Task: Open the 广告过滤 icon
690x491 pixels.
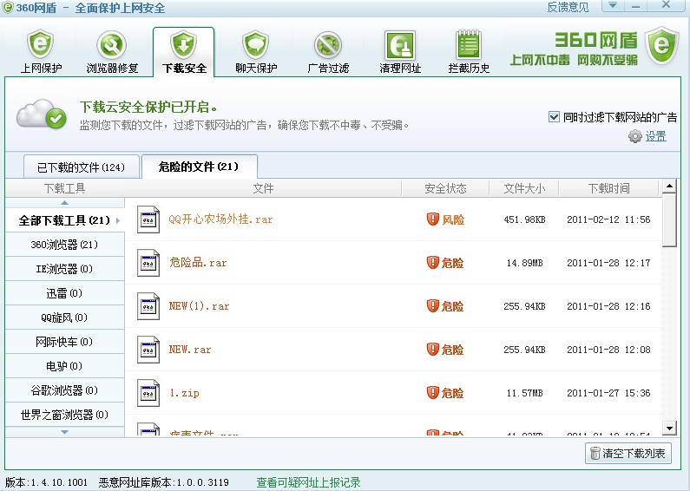Action: pos(328,45)
